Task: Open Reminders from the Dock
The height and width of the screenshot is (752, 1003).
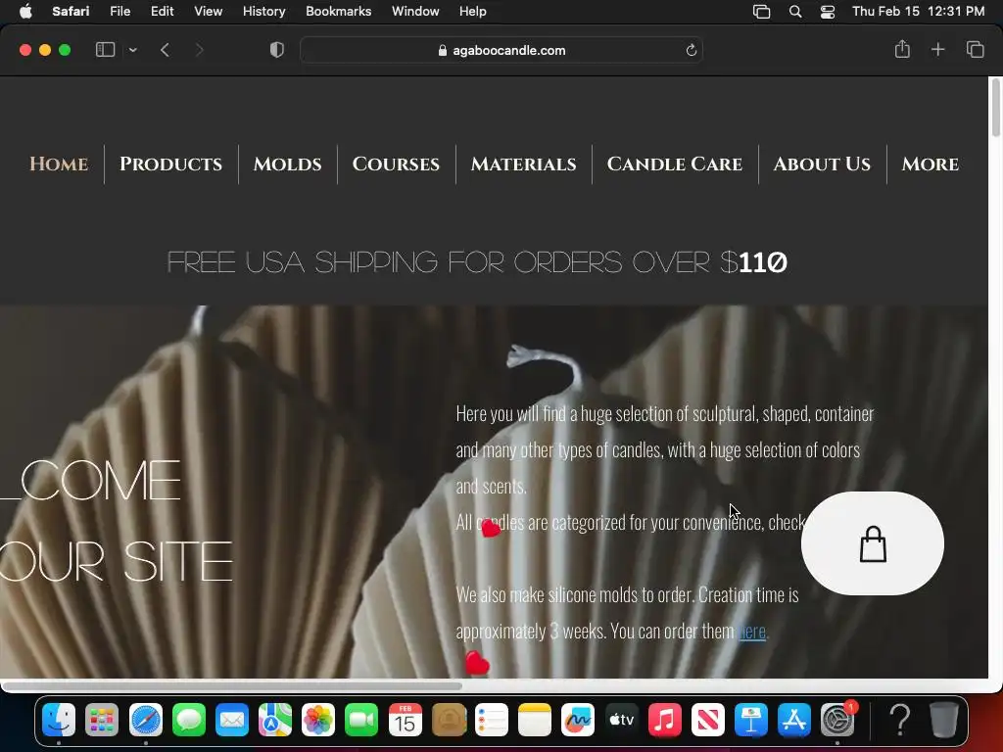Action: (492, 720)
